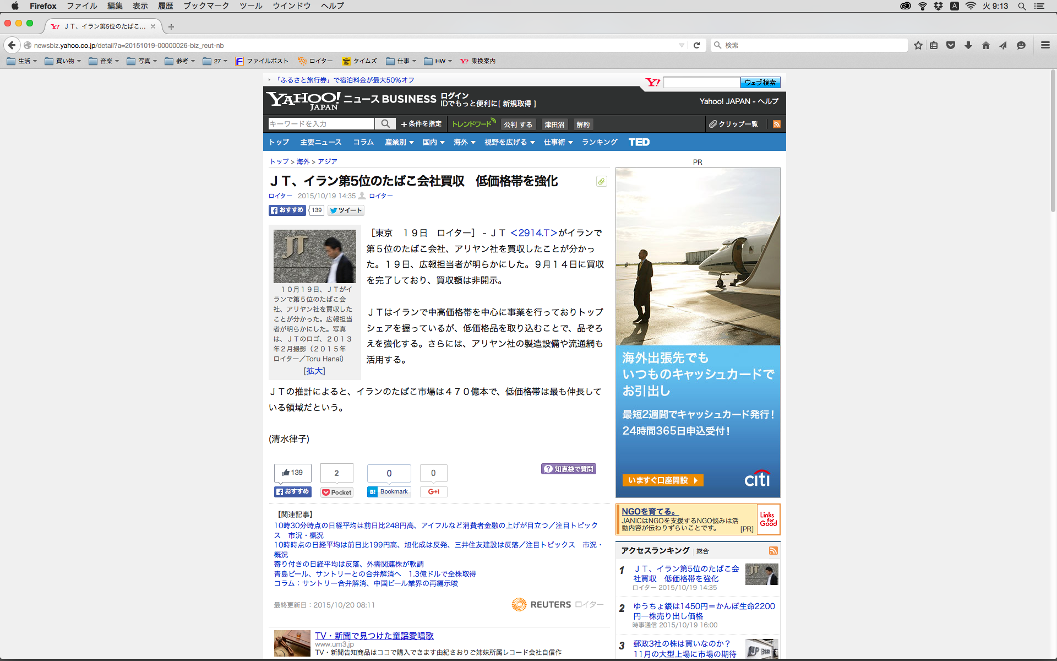
Task: Expand the 海外 navigation dropdown
Action: point(464,142)
